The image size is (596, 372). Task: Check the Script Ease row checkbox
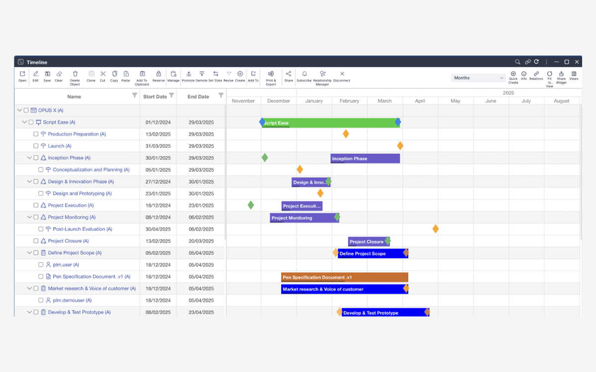31,123
